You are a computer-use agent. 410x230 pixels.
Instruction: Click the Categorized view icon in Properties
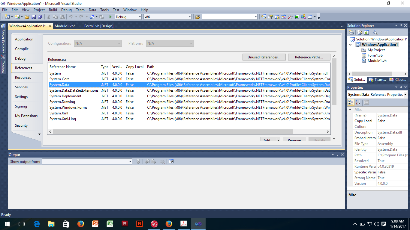351,102
